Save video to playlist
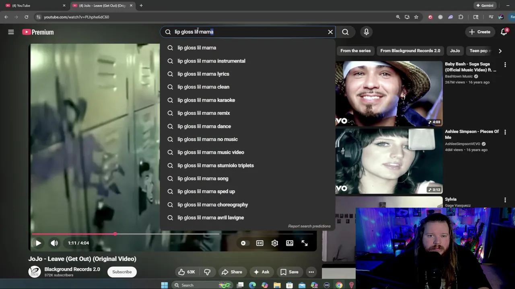This screenshot has width=515, height=289. click(289, 272)
